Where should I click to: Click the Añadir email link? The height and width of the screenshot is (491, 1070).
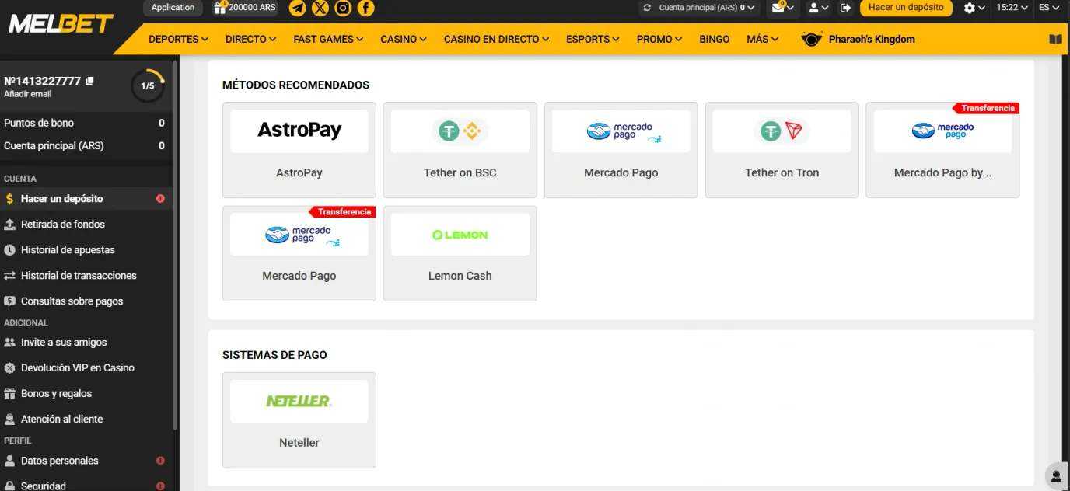28,94
